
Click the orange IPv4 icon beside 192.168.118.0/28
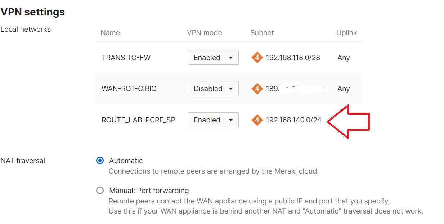[257, 57]
